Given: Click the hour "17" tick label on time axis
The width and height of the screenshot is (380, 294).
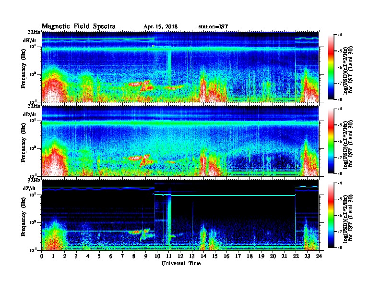Looking at the screenshot, I should [x=238, y=257].
